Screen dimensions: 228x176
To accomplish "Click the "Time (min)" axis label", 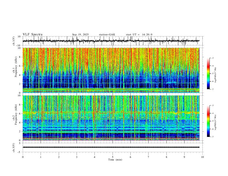I will point(115,160).
